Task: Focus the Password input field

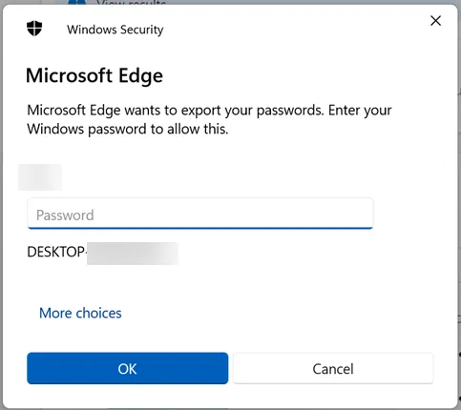Action: click(200, 214)
